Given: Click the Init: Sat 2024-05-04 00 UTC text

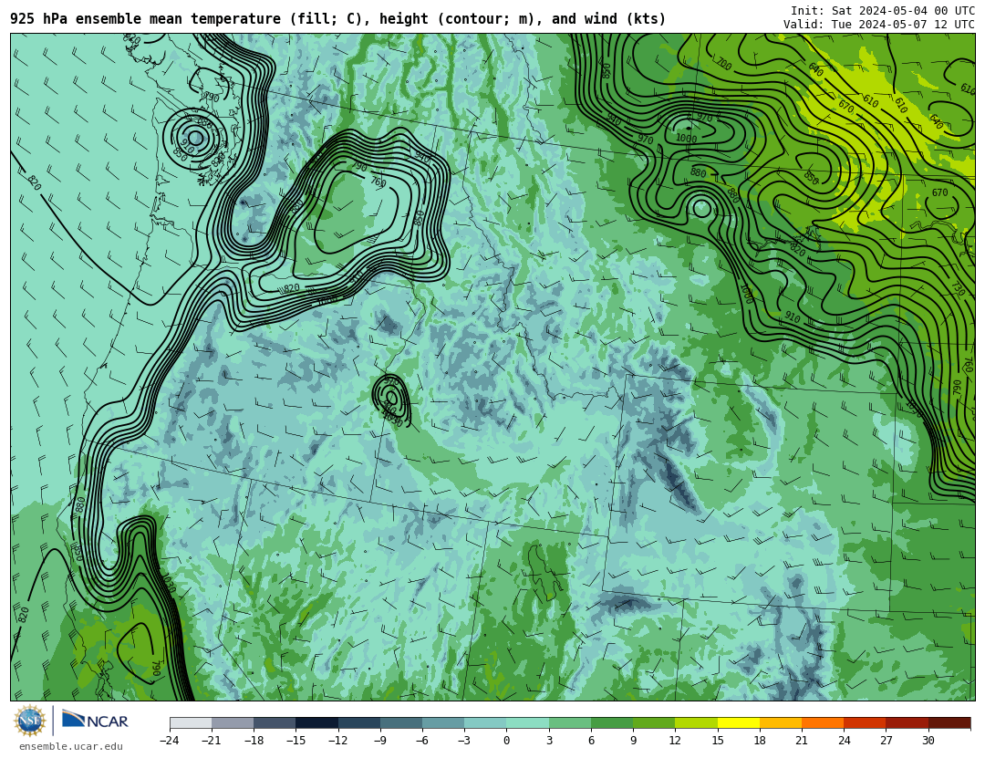Looking at the screenshot, I should coord(883,11).
